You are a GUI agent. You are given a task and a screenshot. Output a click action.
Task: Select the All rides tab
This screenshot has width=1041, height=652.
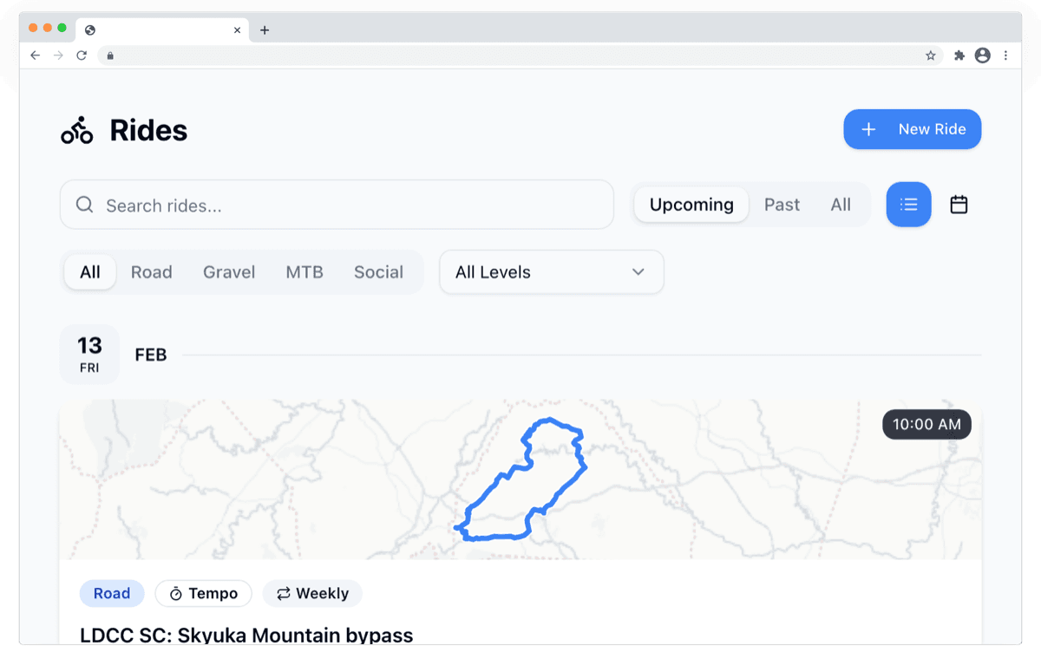840,204
